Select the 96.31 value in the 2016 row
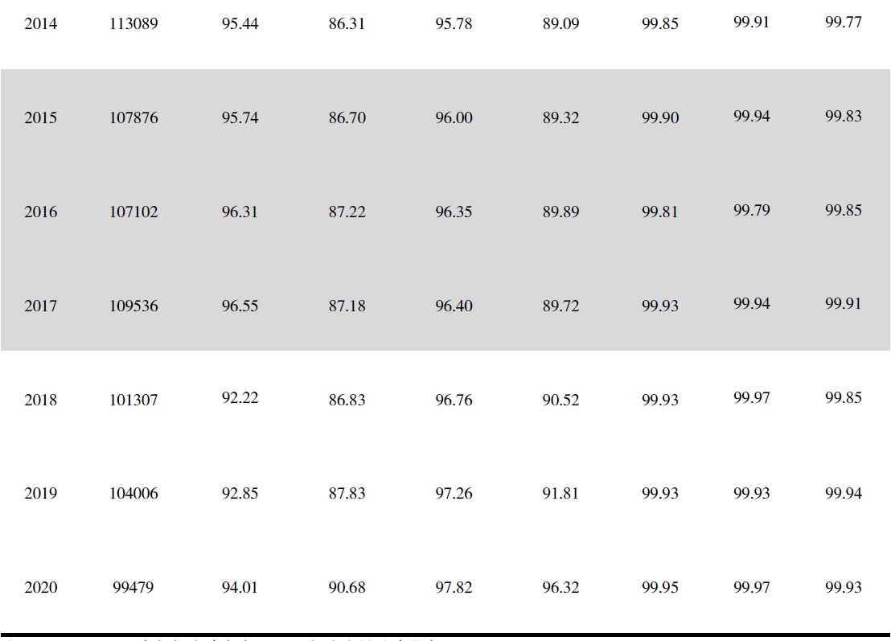The image size is (891, 641). pos(240,212)
